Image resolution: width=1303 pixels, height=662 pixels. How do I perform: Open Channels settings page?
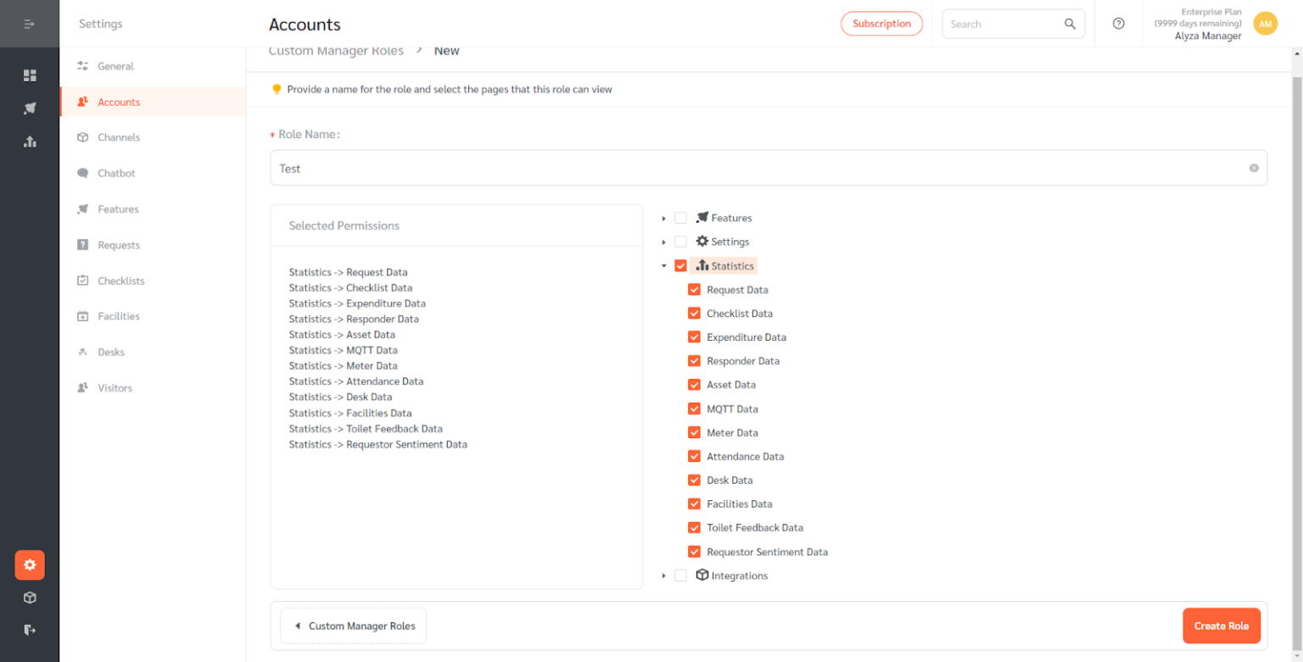click(153, 137)
